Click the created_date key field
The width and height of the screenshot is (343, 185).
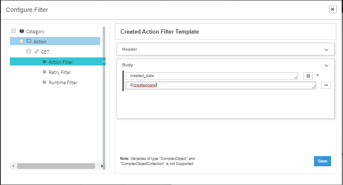click(x=212, y=76)
